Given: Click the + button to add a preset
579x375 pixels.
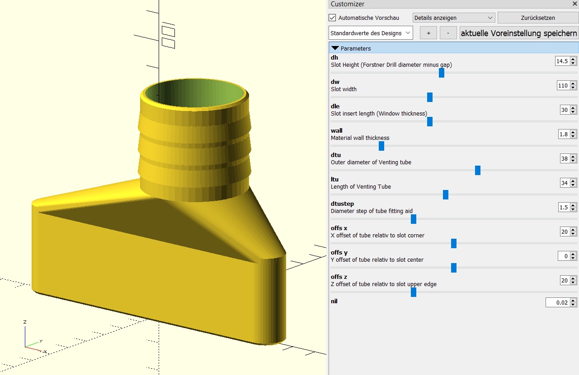Looking at the screenshot, I should (x=428, y=32).
